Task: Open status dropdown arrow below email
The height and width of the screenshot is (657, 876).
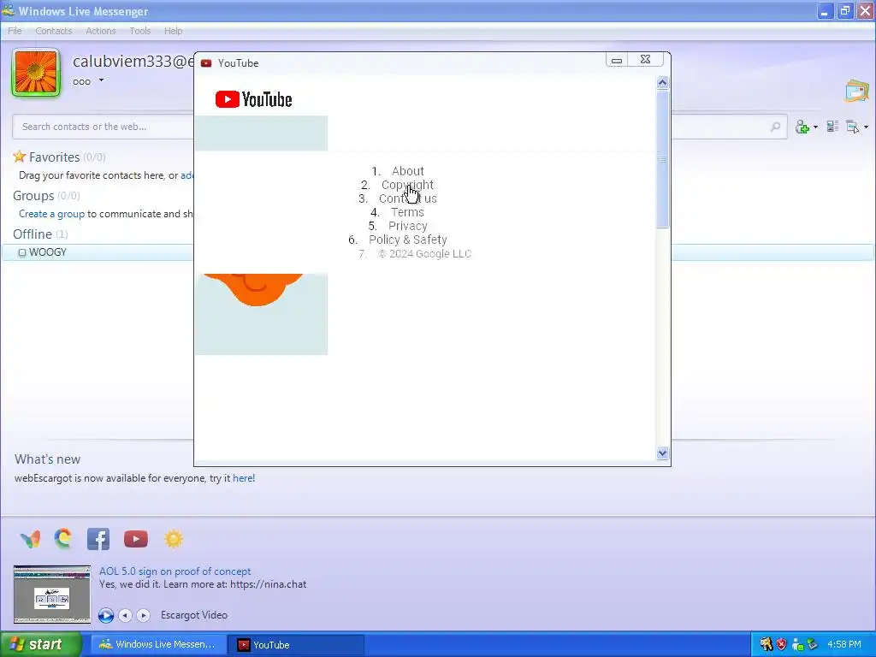Action: point(101,80)
